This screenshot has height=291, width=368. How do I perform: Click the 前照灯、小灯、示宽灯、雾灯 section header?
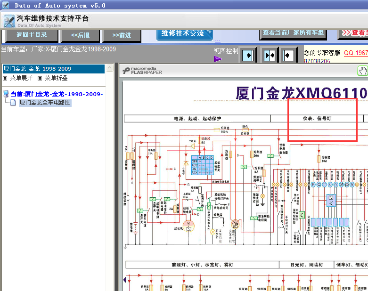(202, 265)
